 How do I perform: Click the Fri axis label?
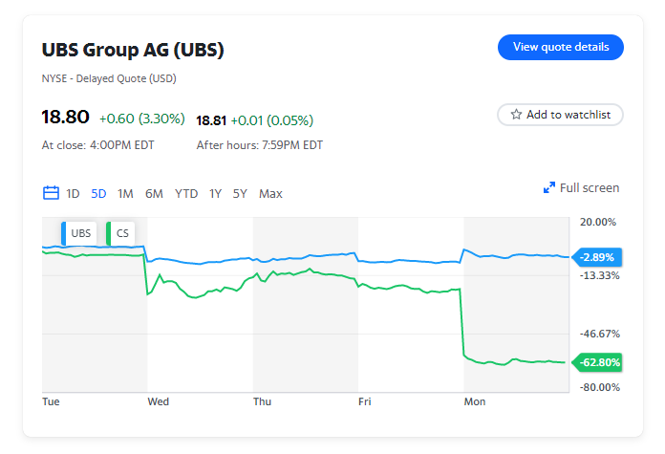pyautogui.click(x=365, y=401)
